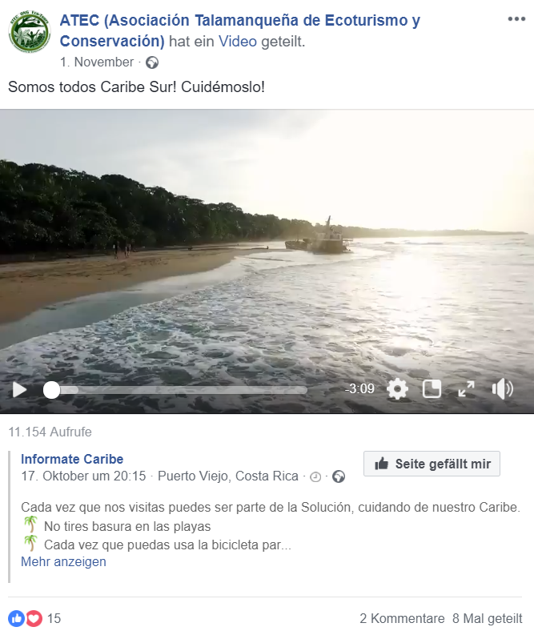Open video settings gear
This screenshot has height=631, width=534.
click(397, 389)
